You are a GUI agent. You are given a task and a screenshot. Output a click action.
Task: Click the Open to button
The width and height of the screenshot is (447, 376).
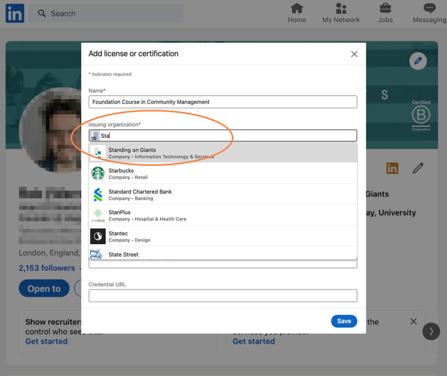point(44,289)
